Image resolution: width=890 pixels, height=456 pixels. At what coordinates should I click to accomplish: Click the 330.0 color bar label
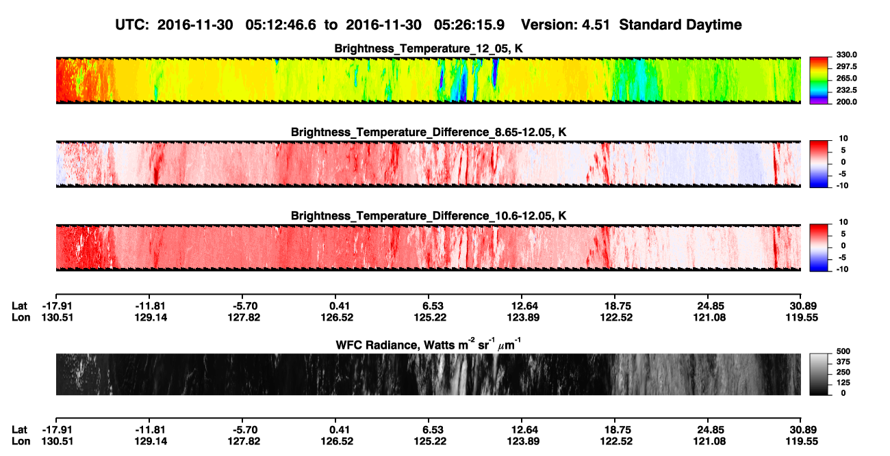[846, 55]
